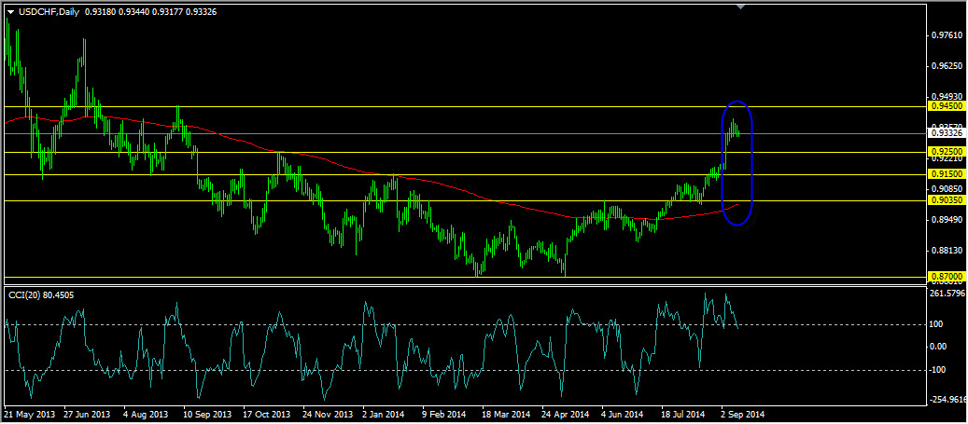
Task: Click the 0.91500 horizontal line label
Action: 946,175
